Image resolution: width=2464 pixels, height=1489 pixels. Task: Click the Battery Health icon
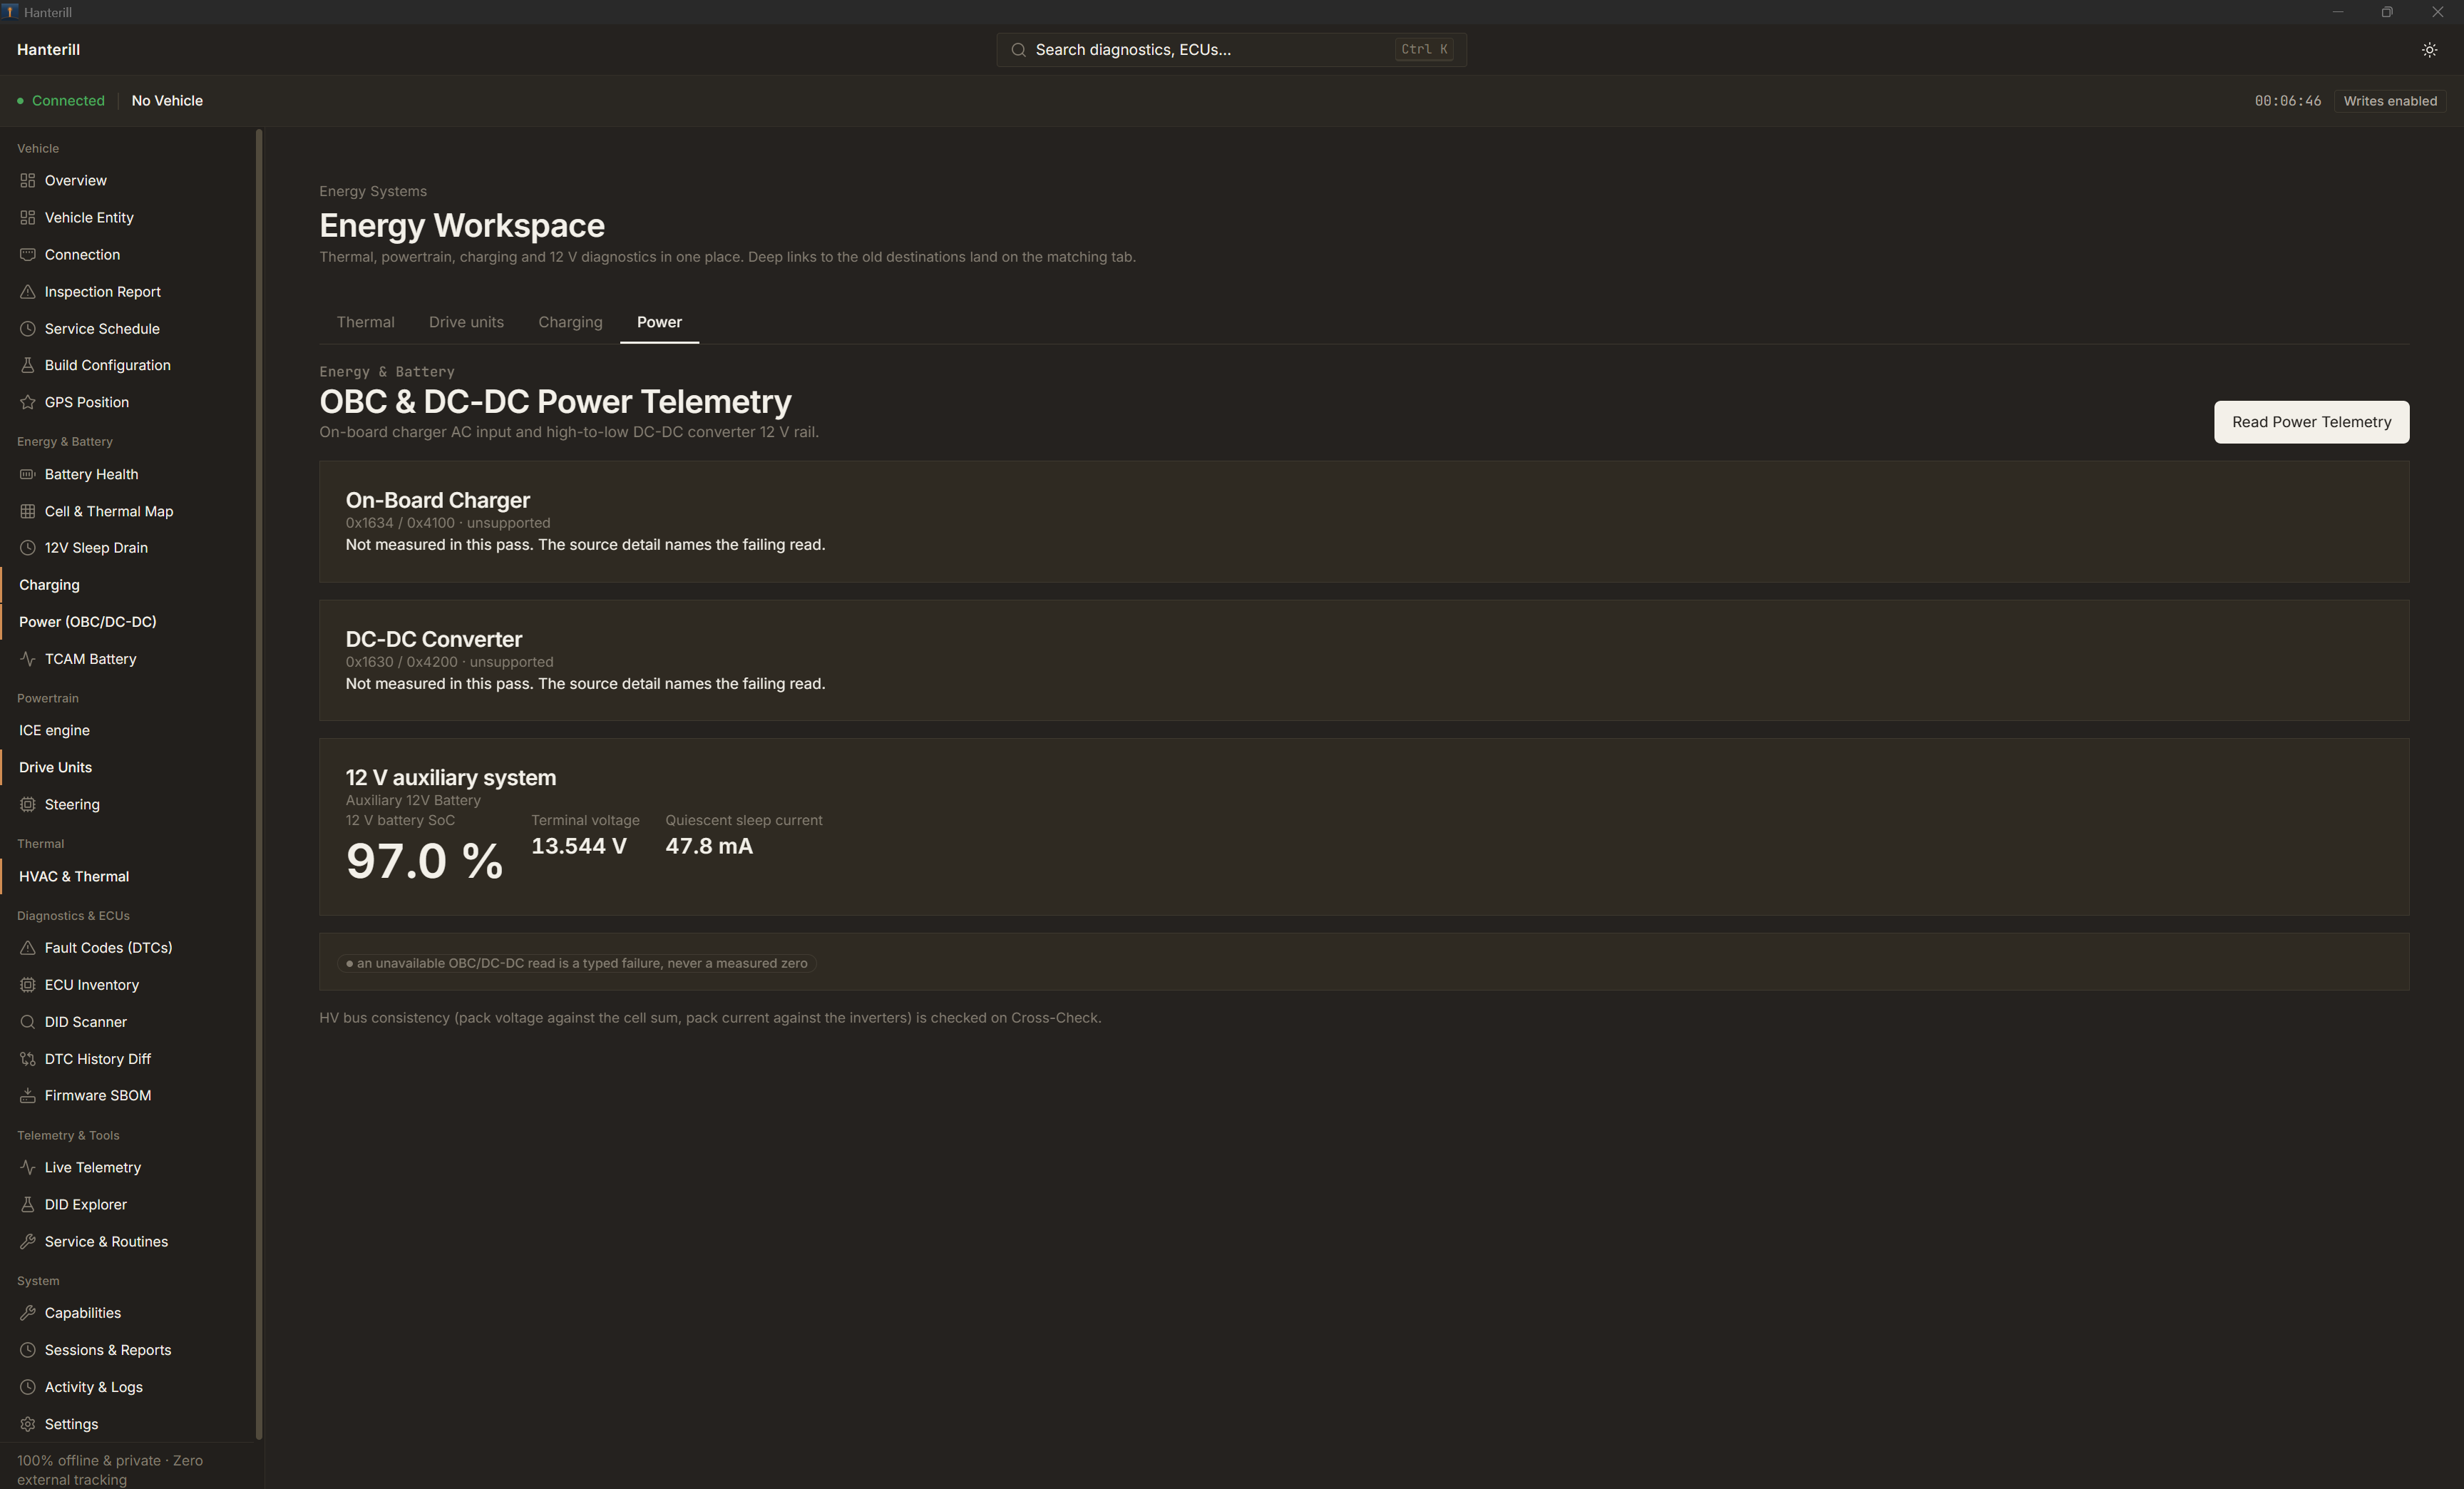27,475
